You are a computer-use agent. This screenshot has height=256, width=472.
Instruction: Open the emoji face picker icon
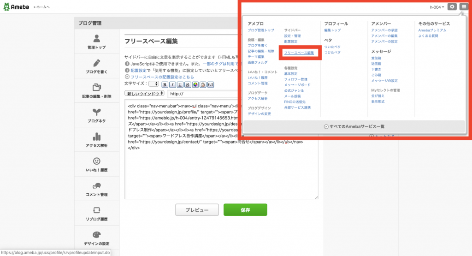[x=203, y=84]
